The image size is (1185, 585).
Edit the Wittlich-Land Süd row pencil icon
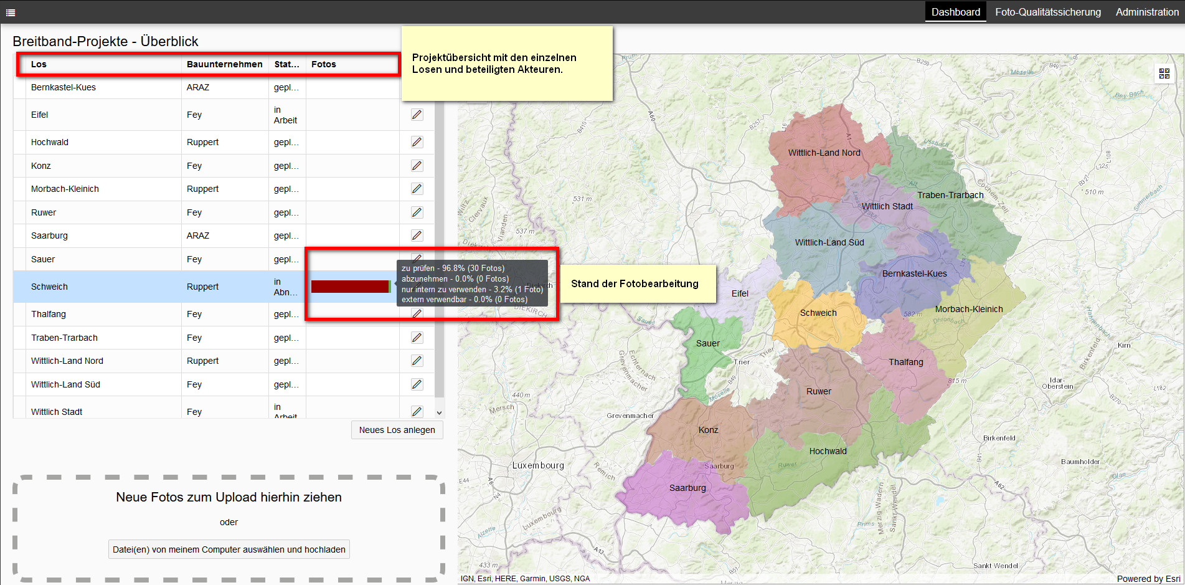click(417, 384)
